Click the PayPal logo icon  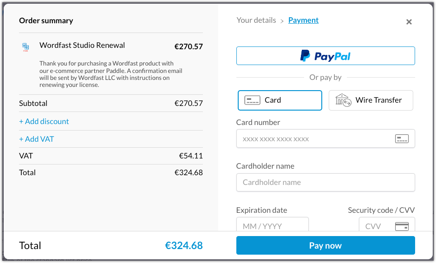305,56
